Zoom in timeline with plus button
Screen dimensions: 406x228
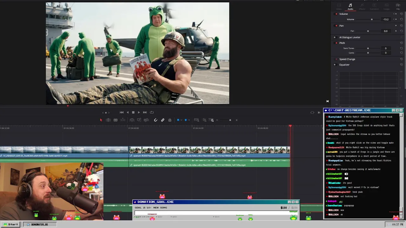click(x=237, y=120)
